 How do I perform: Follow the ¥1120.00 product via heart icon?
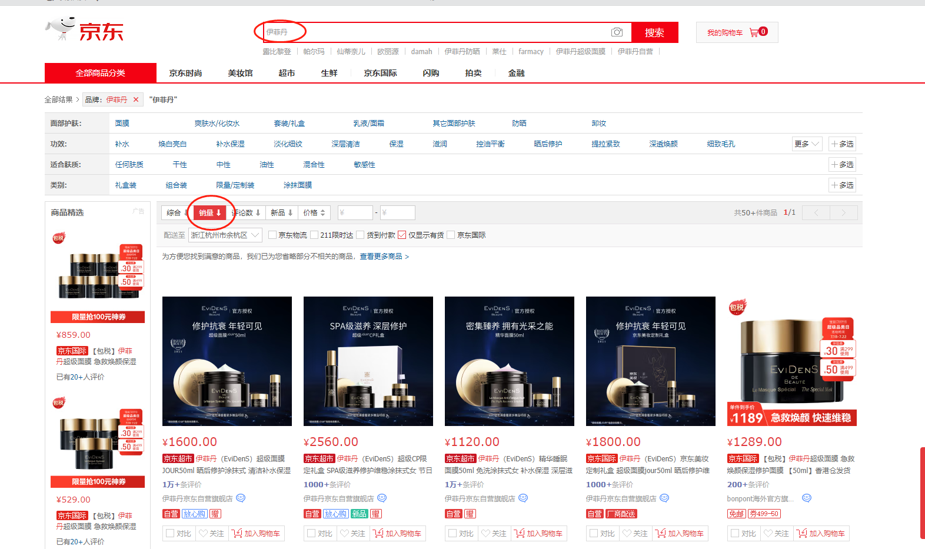[x=494, y=534]
